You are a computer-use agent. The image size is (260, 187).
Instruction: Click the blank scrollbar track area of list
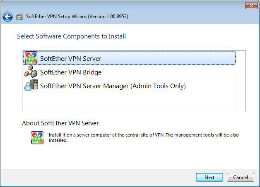[x=241, y=81]
